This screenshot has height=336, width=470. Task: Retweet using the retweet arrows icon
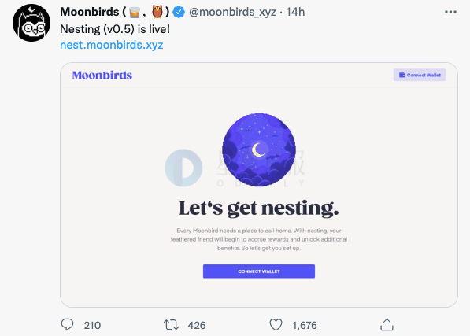[171, 325]
